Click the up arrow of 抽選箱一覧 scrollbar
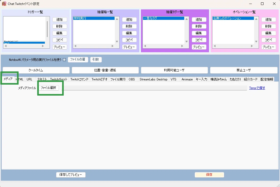280x187 pixels. (117, 19)
